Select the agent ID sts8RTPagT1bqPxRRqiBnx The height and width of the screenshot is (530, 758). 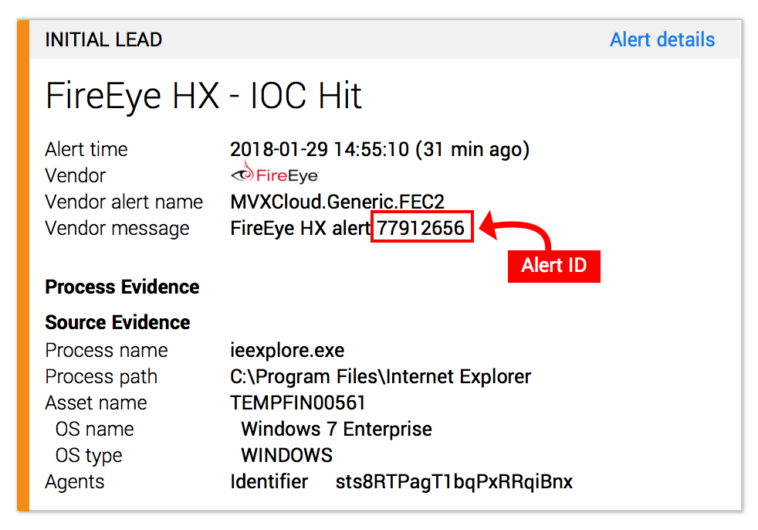[455, 482]
